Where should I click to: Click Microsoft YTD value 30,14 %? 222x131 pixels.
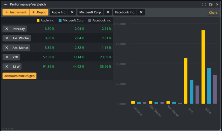tap(79, 57)
